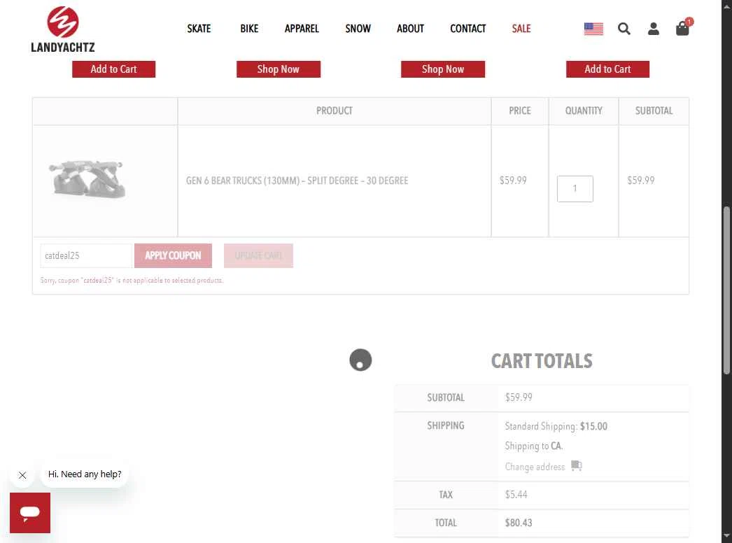Dismiss the chat help message
The height and width of the screenshot is (543, 732).
(x=22, y=475)
